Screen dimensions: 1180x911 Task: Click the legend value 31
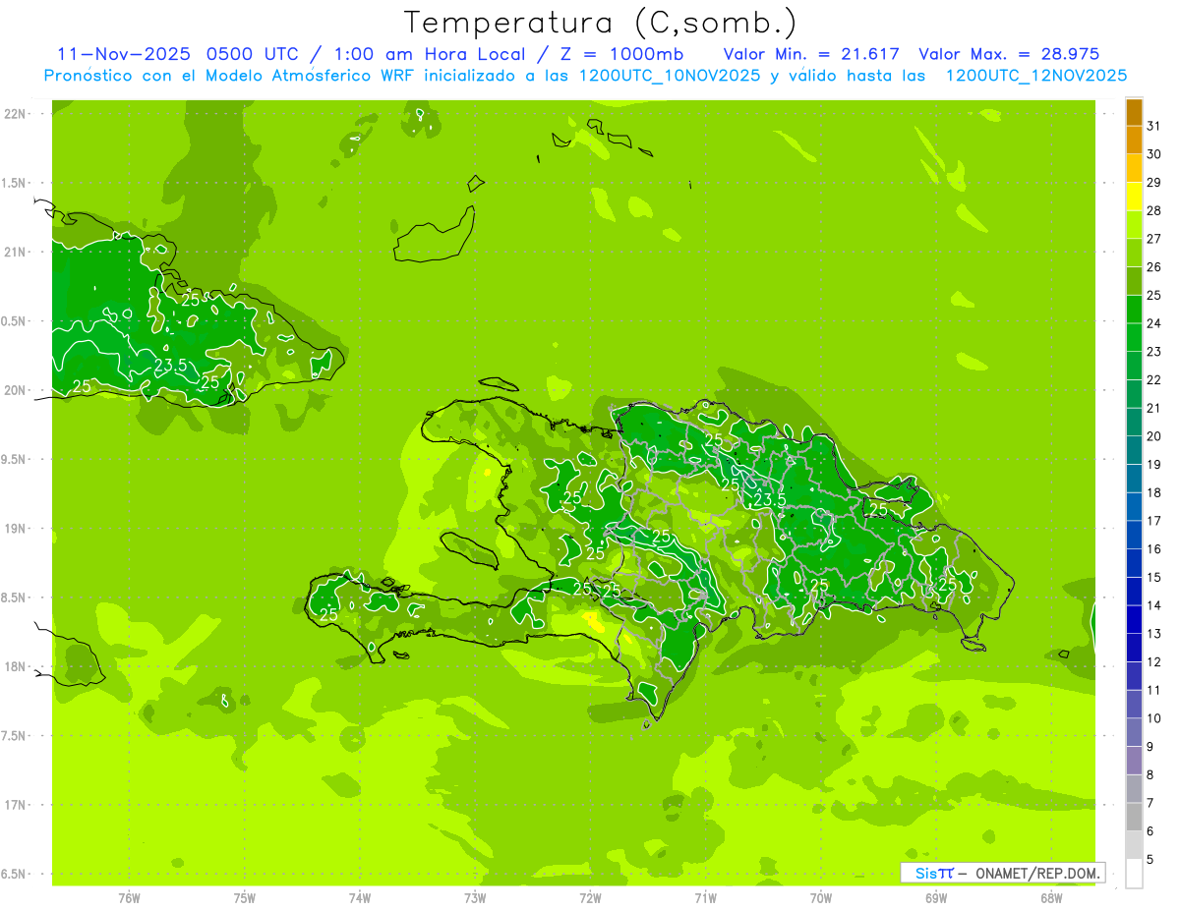click(1154, 126)
